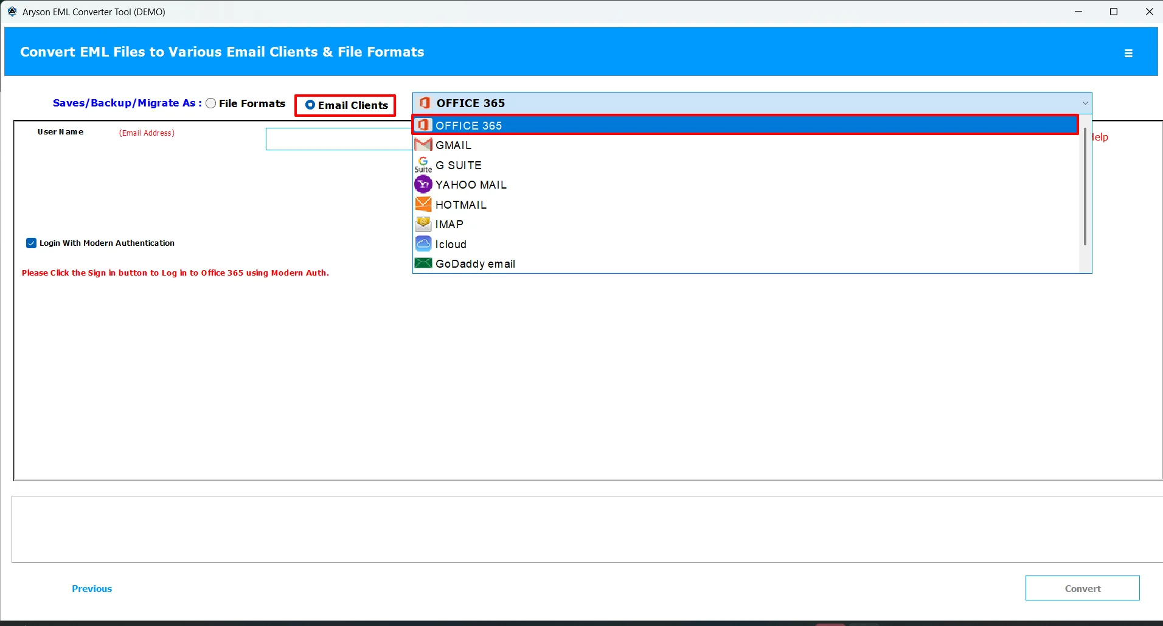Choose HOTMAIL from the dropdown list
The width and height of the screenshot is (1163, 626).
pos(746,204)
